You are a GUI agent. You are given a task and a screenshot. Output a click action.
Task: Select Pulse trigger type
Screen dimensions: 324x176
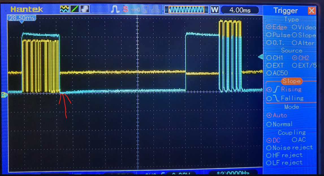(278, 35)
